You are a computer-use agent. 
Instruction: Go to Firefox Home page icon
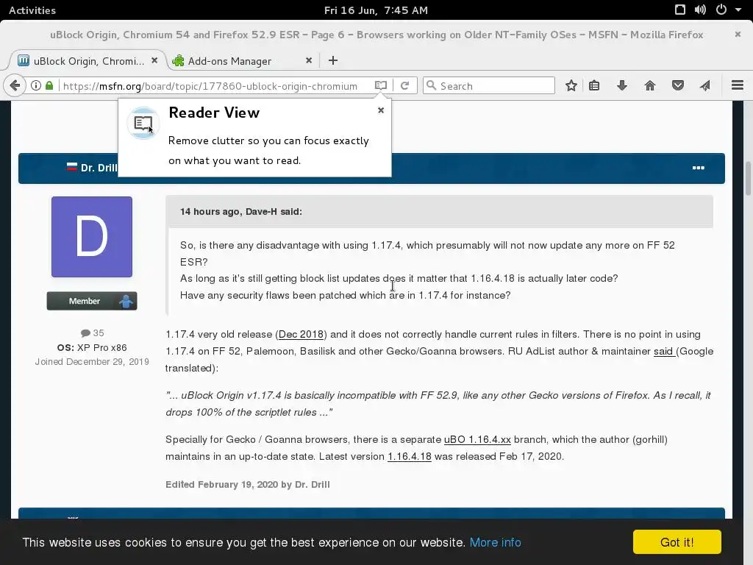click(x=650, y=85)
